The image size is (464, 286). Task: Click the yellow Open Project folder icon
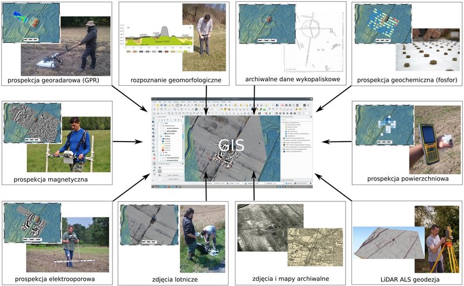158,105
